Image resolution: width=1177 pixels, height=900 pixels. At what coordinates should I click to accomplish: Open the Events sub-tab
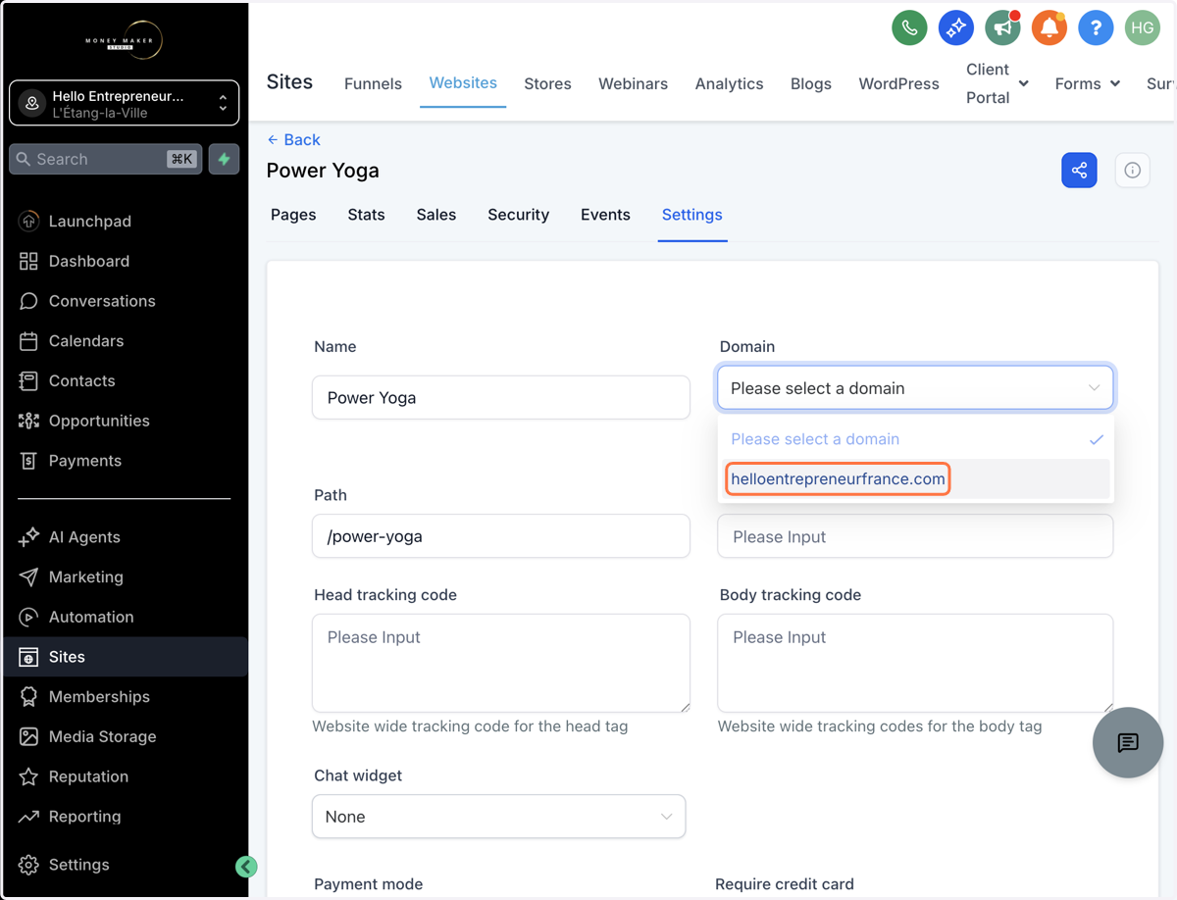point(605,215)
